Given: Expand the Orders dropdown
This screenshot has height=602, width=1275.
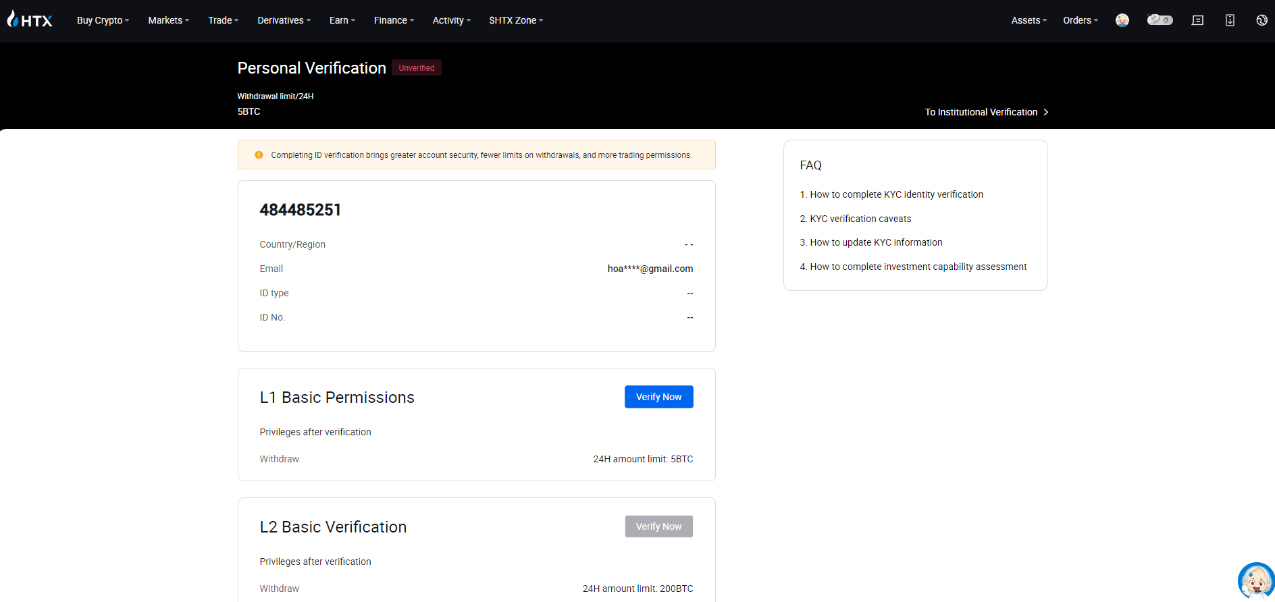Looking at the screenshot, I should coord(1081,20).
